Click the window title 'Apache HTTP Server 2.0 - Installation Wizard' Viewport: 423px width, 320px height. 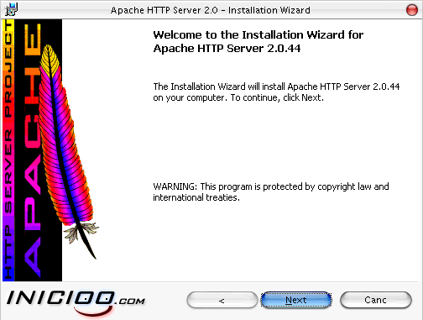211,10
